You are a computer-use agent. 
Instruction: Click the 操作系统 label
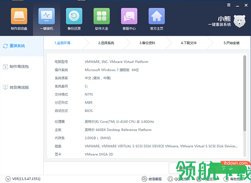[61, 70]
